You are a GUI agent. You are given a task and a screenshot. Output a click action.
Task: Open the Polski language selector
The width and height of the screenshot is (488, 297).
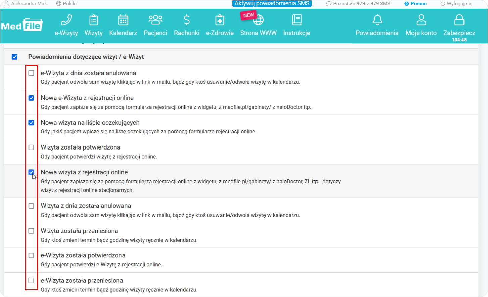(66, 4)
